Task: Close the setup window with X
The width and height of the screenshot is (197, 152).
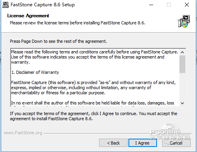Action: [x=187, y=5]
